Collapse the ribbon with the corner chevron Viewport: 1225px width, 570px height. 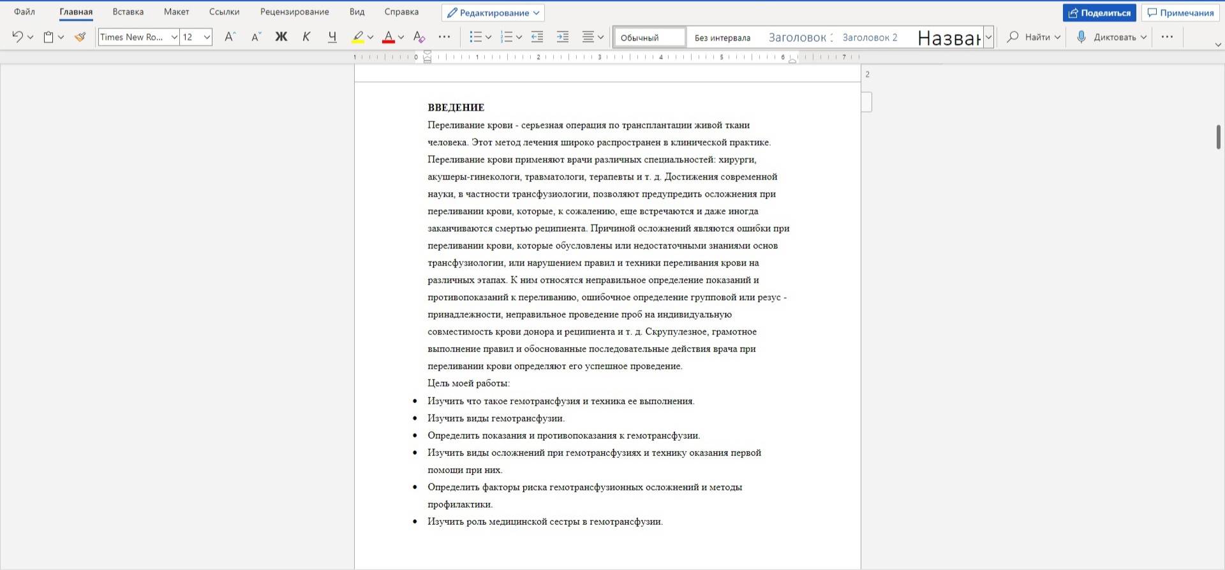coord(1218,45)
